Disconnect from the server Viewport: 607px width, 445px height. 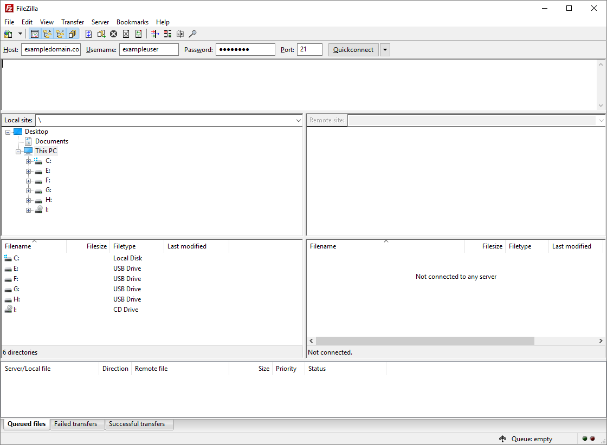(x=126, y=34)
